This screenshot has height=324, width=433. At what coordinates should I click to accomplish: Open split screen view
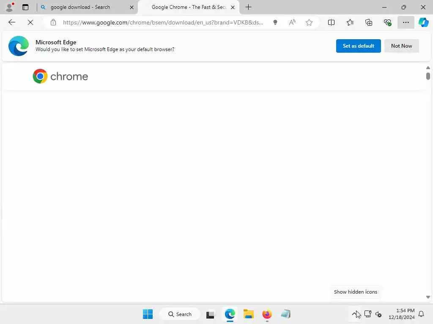pos(331,22)
